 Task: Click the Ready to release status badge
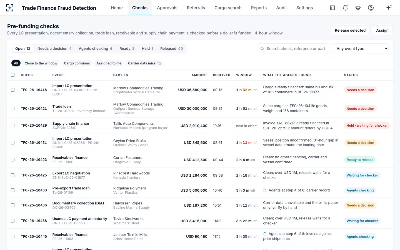[x=360, y=160]
